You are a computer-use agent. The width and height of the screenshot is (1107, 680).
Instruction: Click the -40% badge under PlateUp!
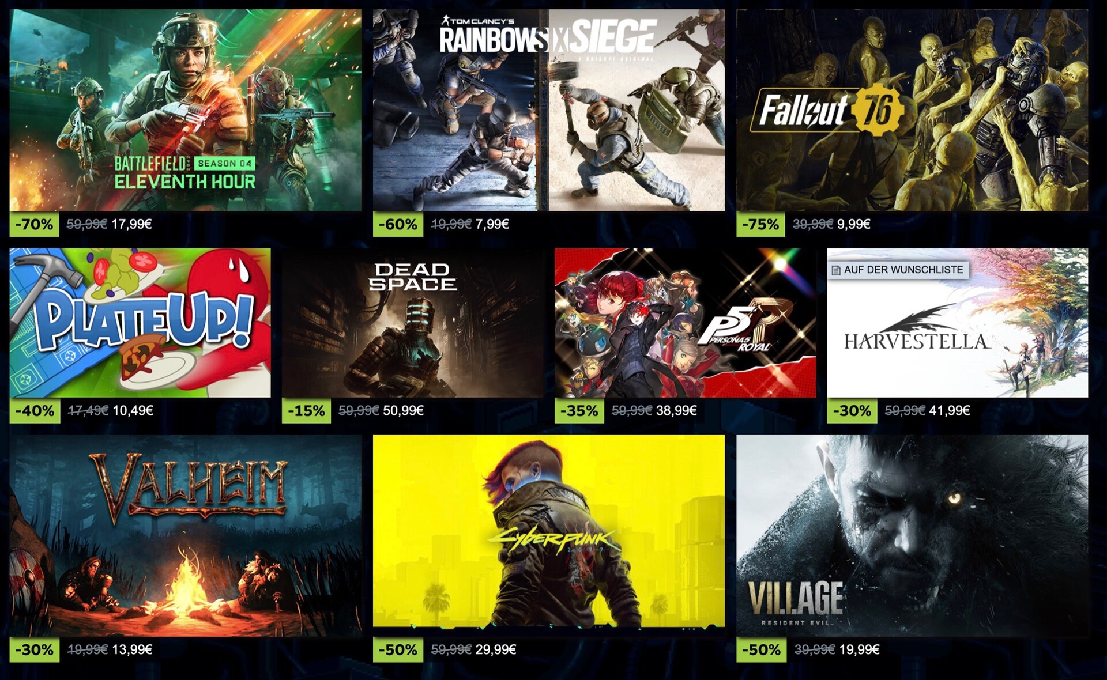click(x=35, y=411)
